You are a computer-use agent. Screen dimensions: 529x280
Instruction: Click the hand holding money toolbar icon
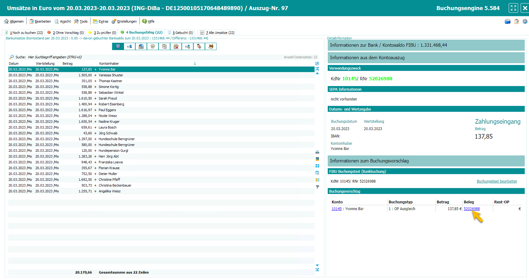199,46
